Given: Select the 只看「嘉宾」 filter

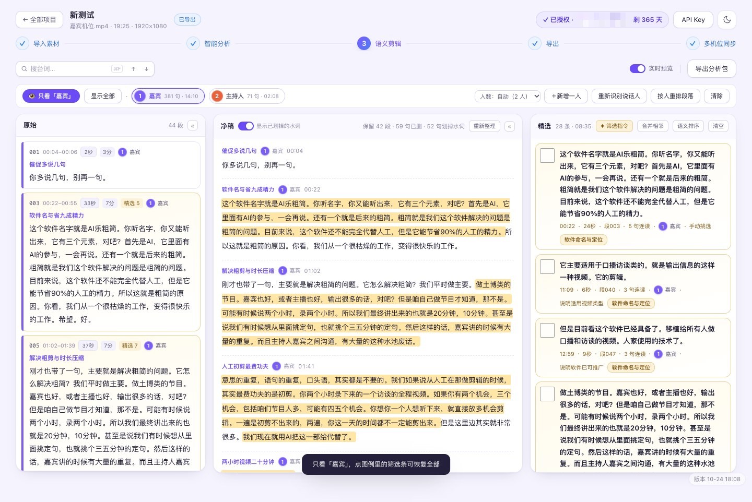Looking at the screenshot, I should pyautogui.click(x=51, y=96).
